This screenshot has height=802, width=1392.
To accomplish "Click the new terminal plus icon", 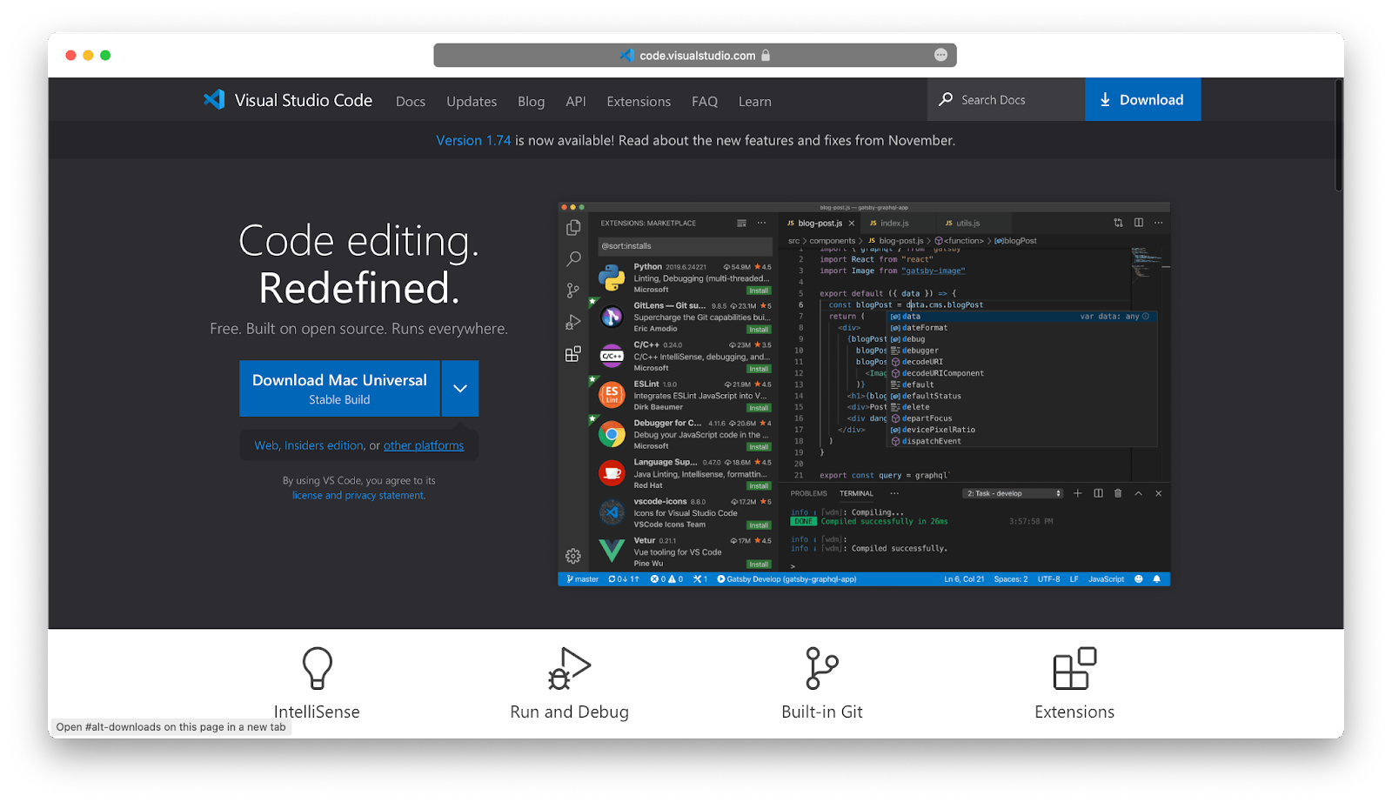I will 1078,493.
